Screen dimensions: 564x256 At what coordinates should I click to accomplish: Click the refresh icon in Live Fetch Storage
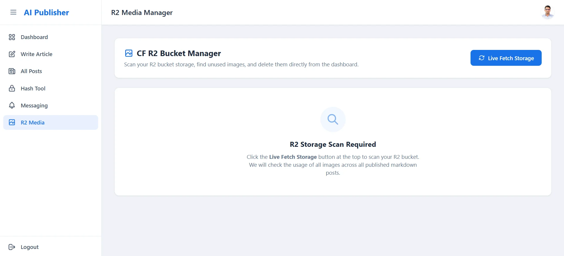coord(481,58)
